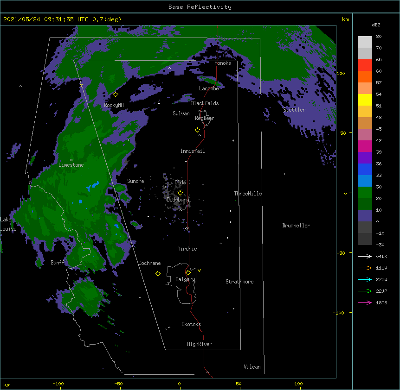This screenshot has width=400, height=390.
Task: Click the 80 dBZ scale value
Action: (379, 37)
